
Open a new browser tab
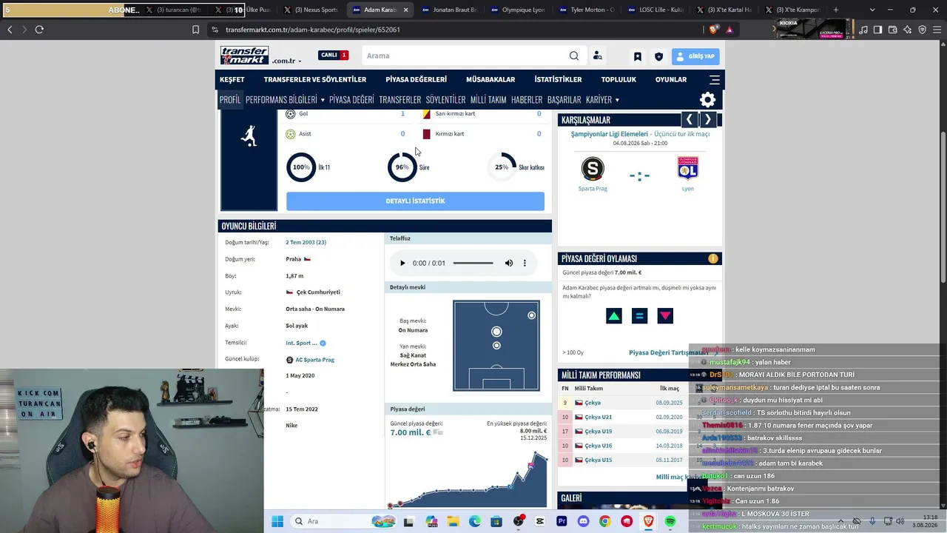coord(836,10)
